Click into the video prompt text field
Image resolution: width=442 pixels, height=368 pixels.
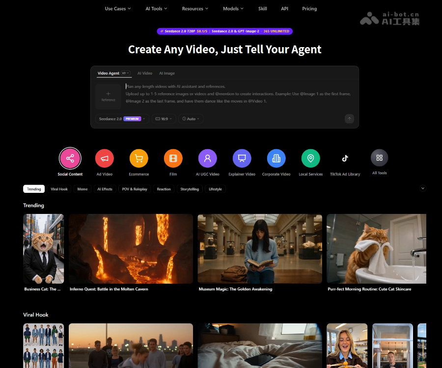pos(238,94)
